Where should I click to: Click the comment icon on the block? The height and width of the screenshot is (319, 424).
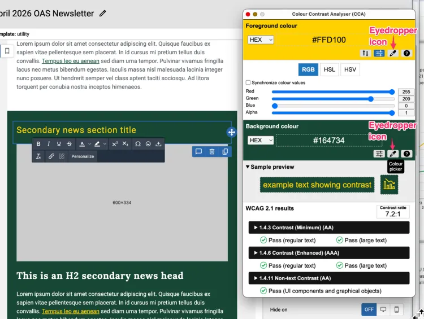click(x=199, y=151)
